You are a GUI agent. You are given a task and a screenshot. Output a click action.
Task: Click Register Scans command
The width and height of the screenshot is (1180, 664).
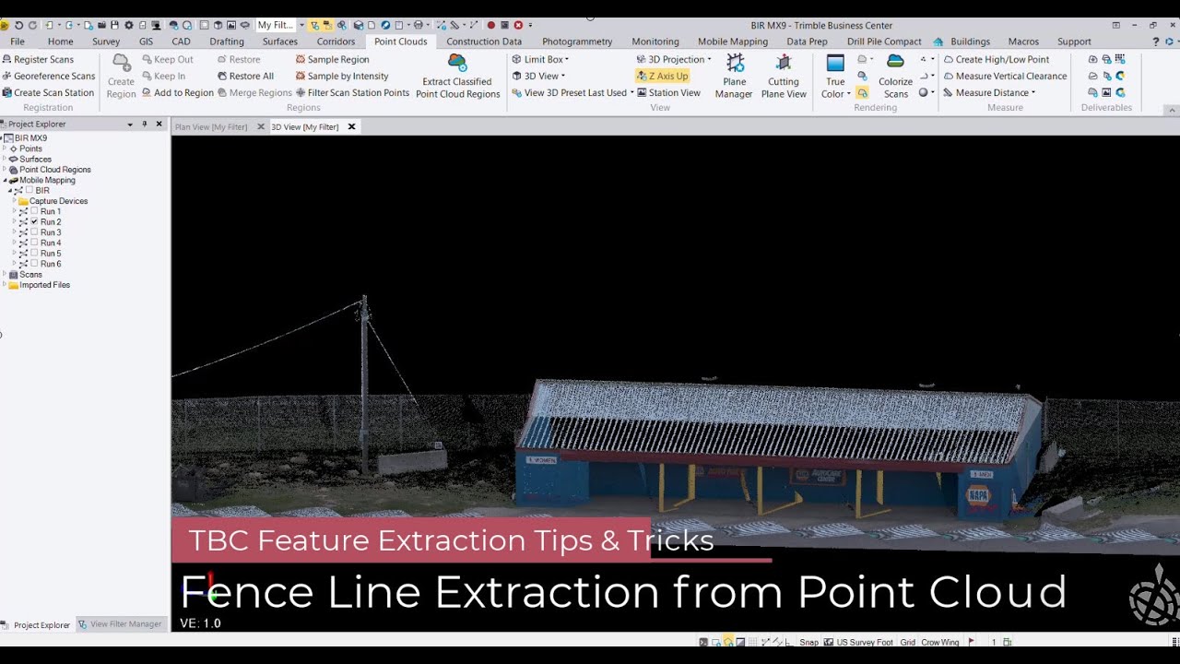(x=38, y=59)
